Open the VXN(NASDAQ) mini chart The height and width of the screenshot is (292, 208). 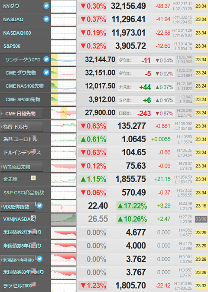pyautogui.click(x=63, y=219)
